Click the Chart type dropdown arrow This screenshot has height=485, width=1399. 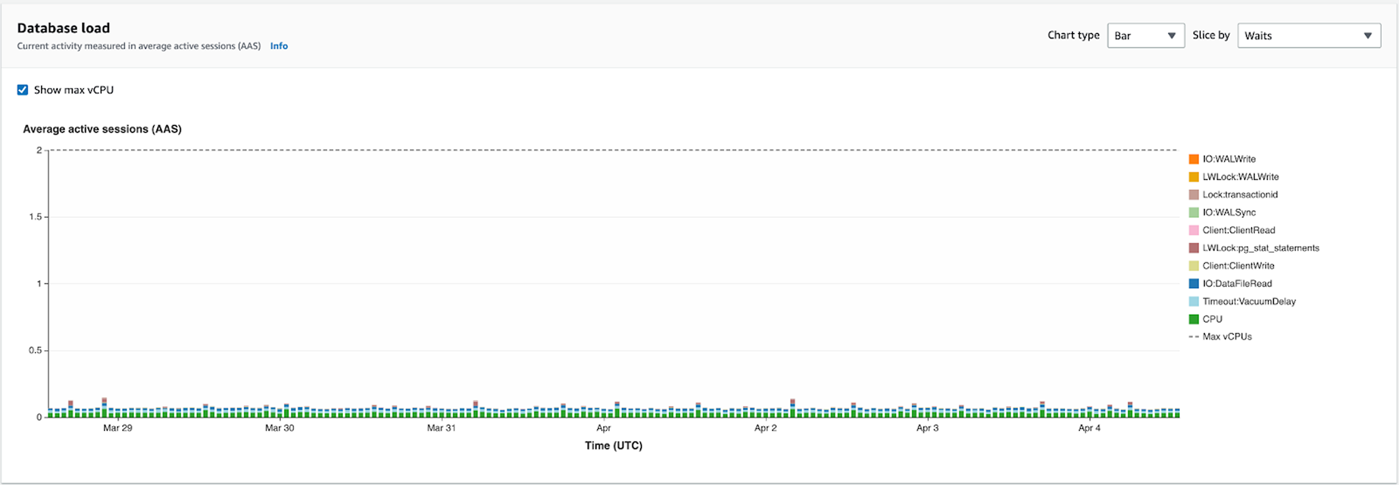(1172, 36)
